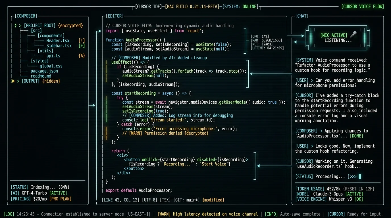Screen dimensions: 391x218
Task: Open Header.tsx in the file tree
Action: (x=58, y=41)
